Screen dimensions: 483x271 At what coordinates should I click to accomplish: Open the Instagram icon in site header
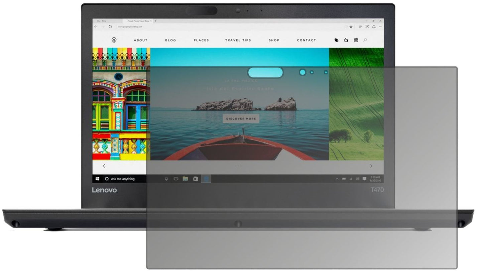(356, 40)
